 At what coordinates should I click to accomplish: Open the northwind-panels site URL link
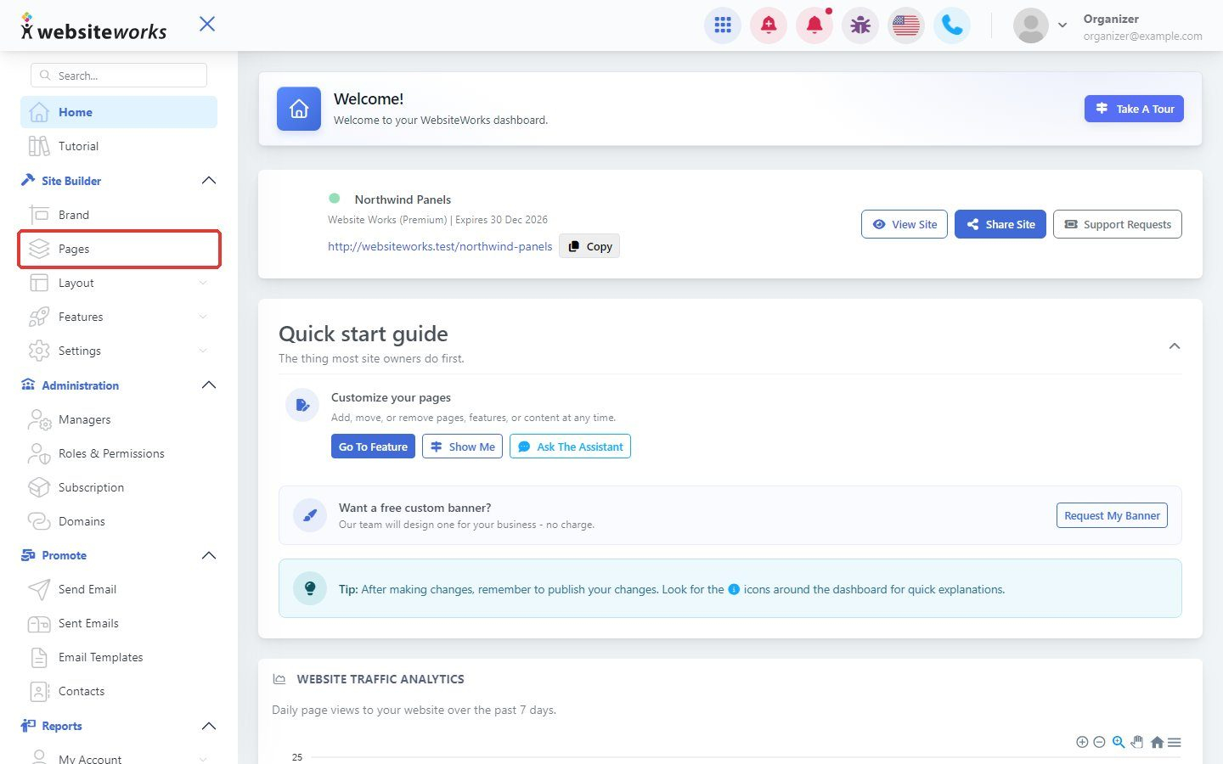click(440, 246)
